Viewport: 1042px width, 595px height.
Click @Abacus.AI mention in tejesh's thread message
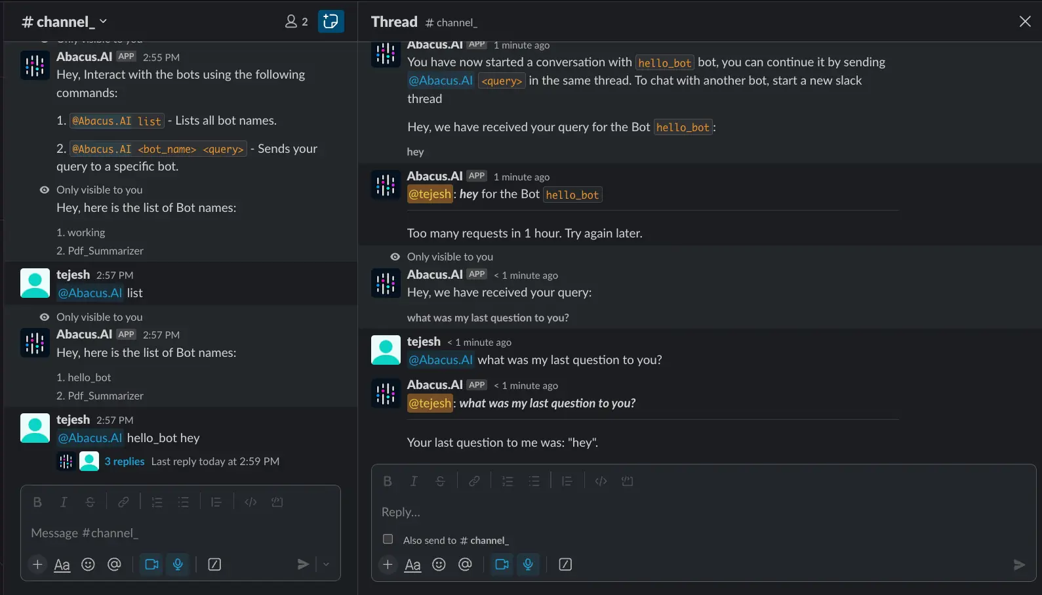point(441,359)
